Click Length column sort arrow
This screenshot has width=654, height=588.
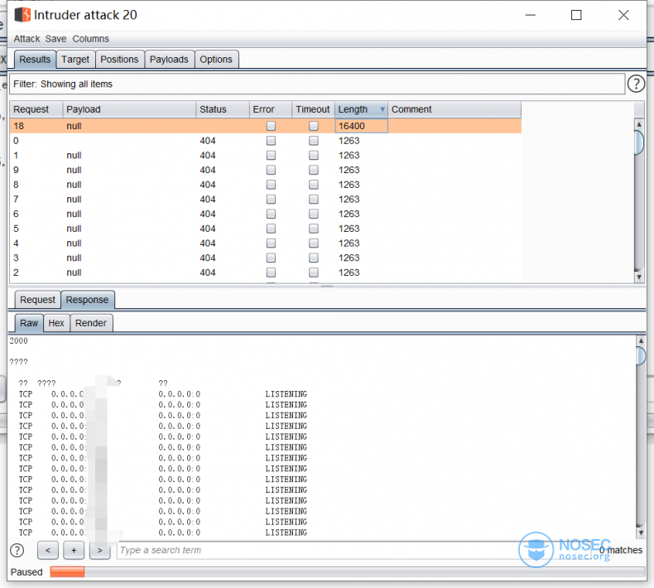[x=382, y=109]
